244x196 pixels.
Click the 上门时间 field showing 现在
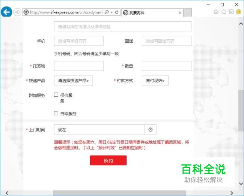tap(99, 130)
